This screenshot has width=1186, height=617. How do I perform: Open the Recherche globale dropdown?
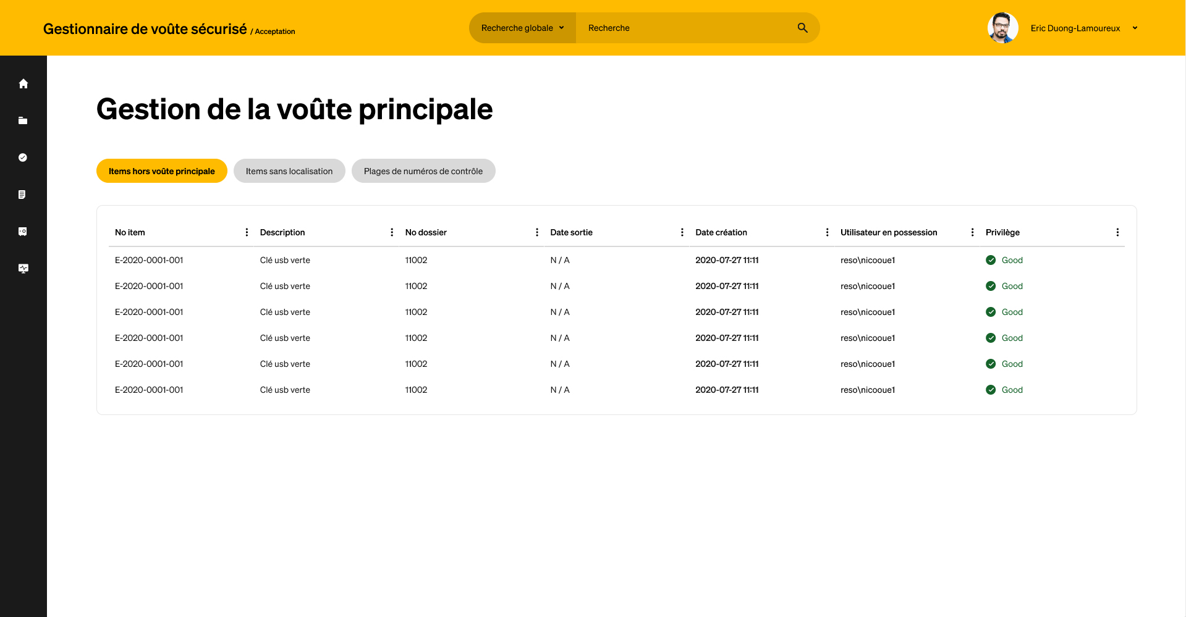[522, 28]
